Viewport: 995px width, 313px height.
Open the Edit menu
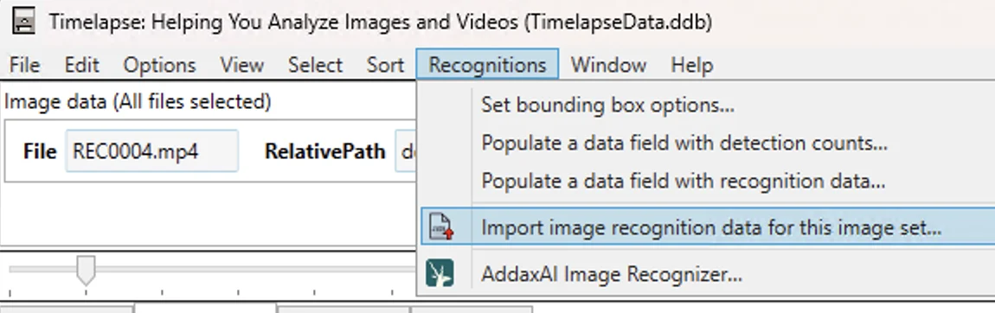pos(81,65)
